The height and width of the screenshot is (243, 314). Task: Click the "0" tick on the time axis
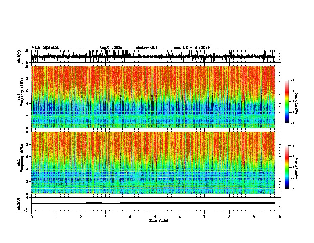coord(31,217)
